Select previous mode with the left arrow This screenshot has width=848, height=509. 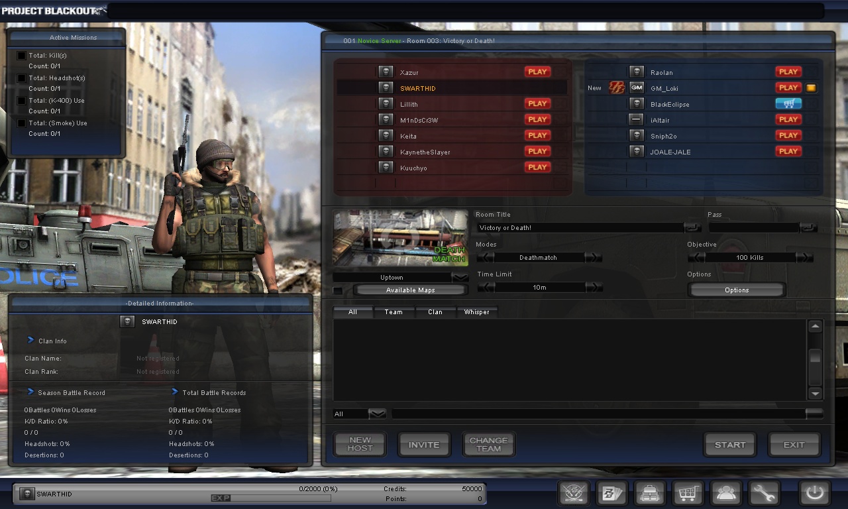486,257
